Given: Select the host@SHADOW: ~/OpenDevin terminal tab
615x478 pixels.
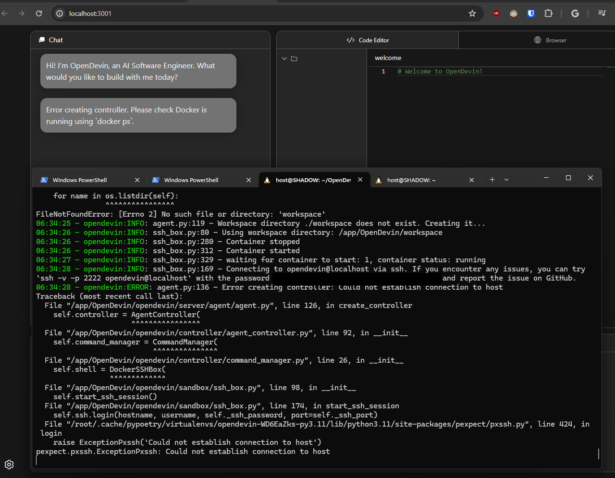Looking at the screenshot, I should coord(314,180).
